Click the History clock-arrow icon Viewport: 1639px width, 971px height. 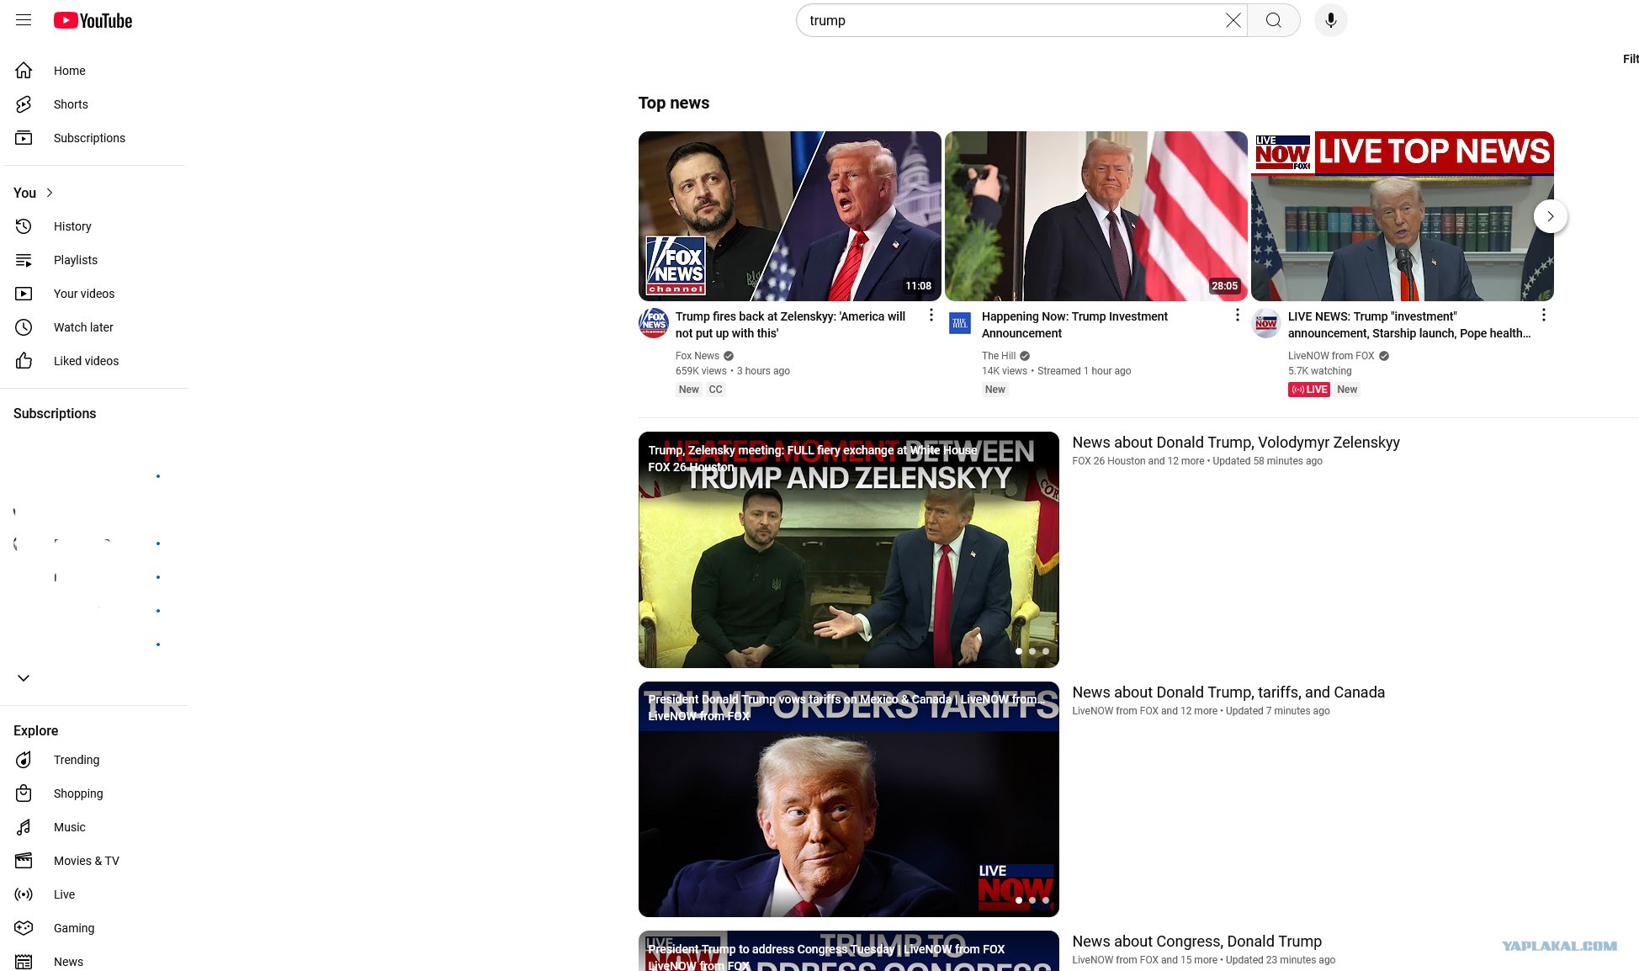pyautogui.click(x=24, y=226)
